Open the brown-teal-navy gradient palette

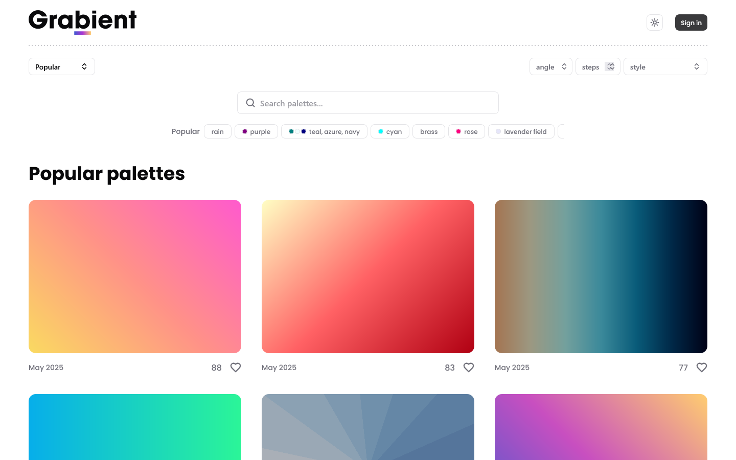(601, 277)
